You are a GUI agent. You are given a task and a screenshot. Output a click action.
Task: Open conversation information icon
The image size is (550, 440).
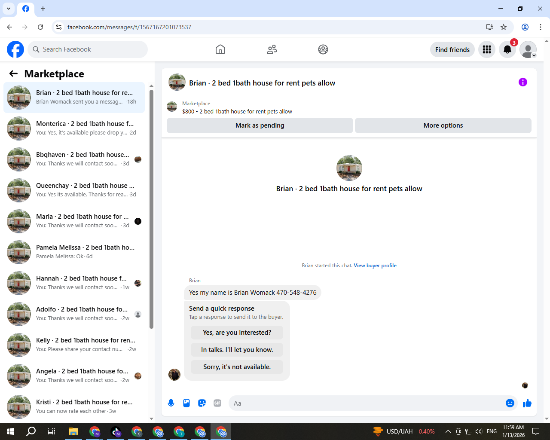click(x=523, y=82)
